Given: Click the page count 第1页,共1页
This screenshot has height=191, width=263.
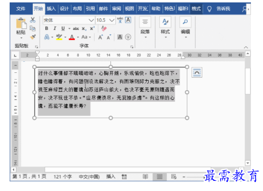Looking at the screenshot, I should tap(29, 177).
